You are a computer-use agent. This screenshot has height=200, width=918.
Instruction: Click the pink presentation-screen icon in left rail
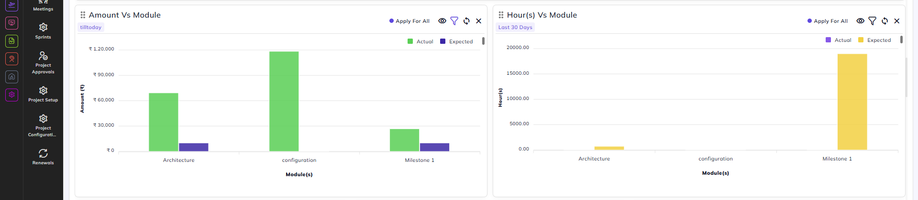click(11, 22)
